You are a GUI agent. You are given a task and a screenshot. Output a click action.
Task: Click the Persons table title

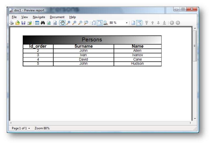[x=92, y=40]
